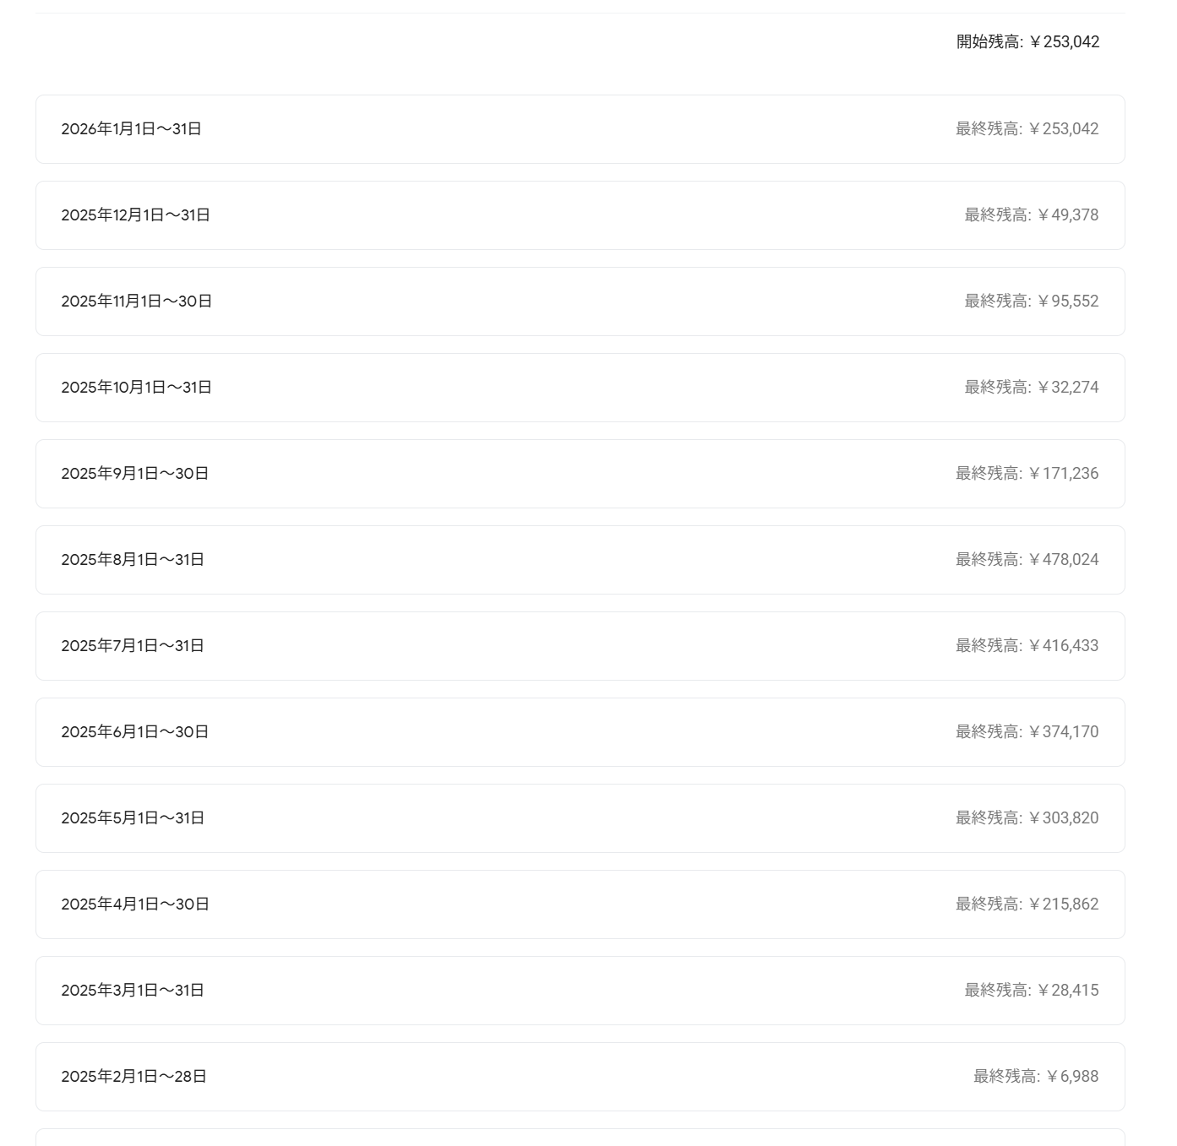The height and width of the screenshot is (1146, 1177).
Task: Click the 開始残高 ¥253,042 text
Action: pos(1027,42)
